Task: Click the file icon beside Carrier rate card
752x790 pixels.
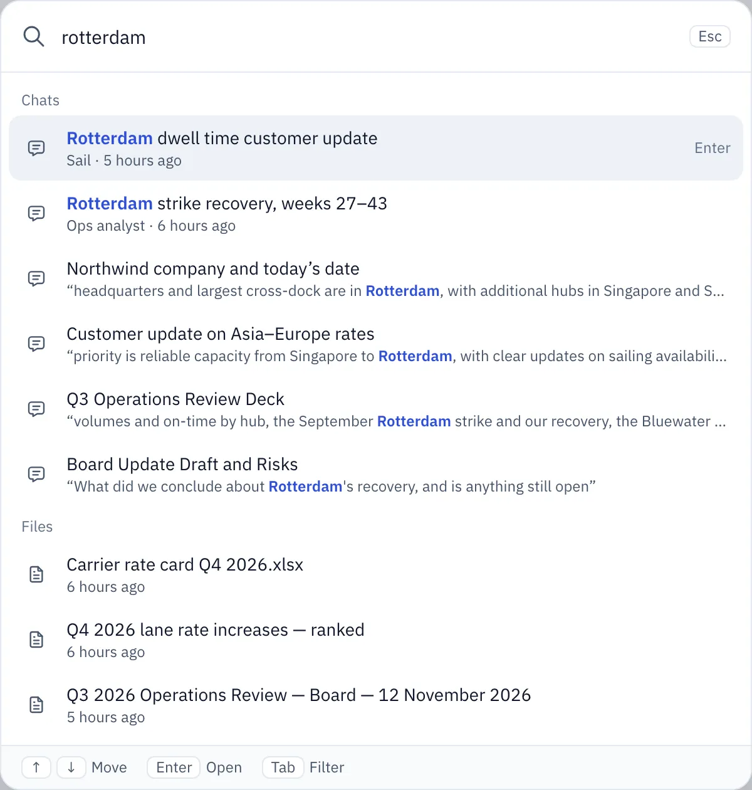Action: click(x=36, y=574)
